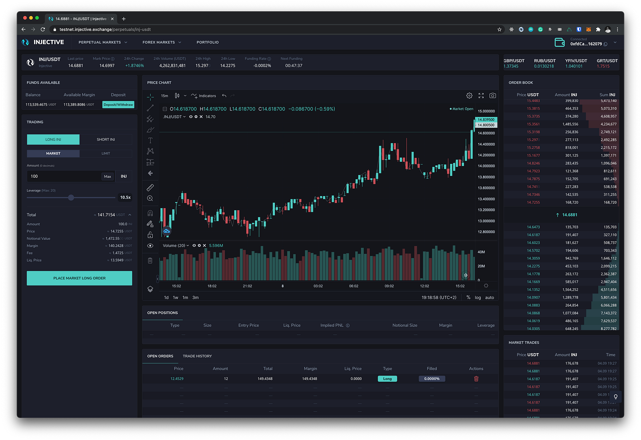Go to the Portfolio page
Viewport: 641px width, 440px height.
pyautogui.click(x=208, y=42)
